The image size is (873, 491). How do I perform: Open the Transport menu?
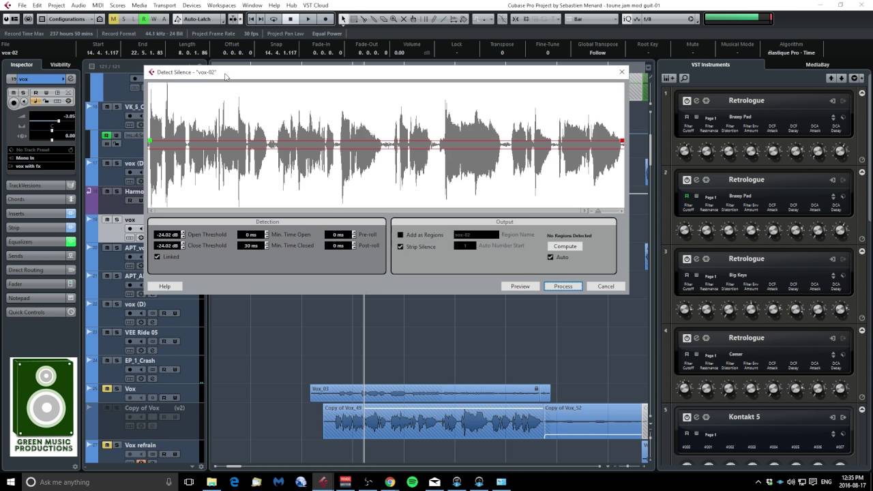(164, 5)
